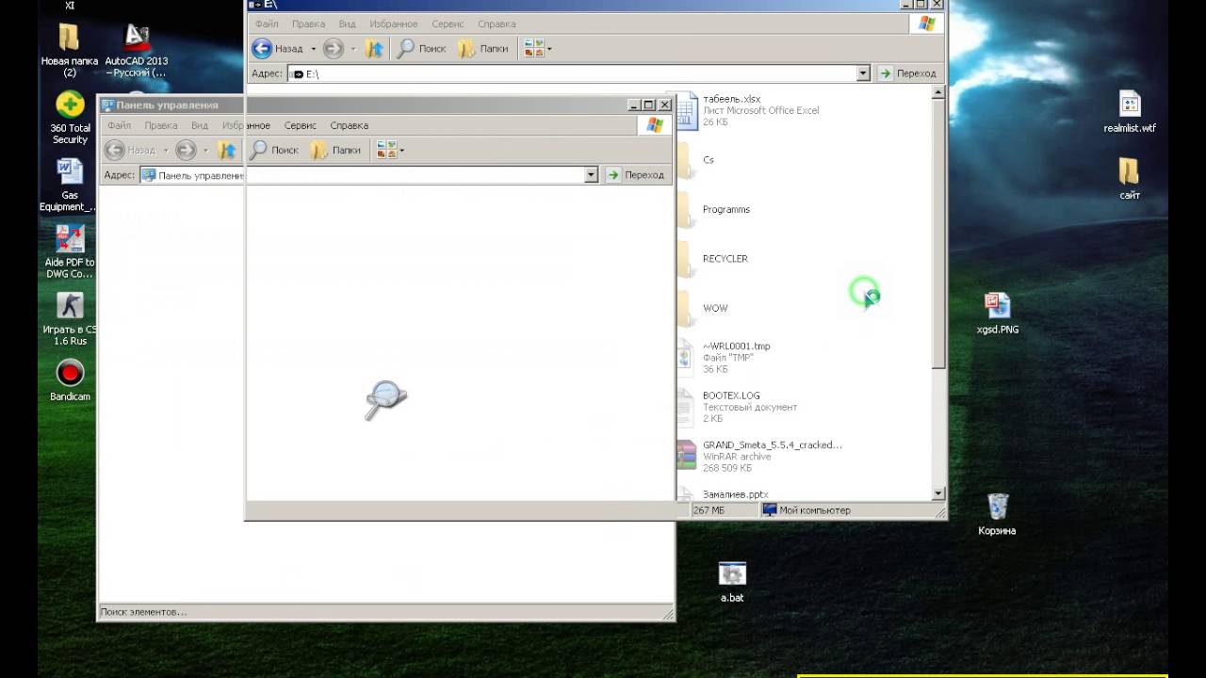Go up one level in Панель управления
Screen dimensions: 1206x678
pos(227,150)
